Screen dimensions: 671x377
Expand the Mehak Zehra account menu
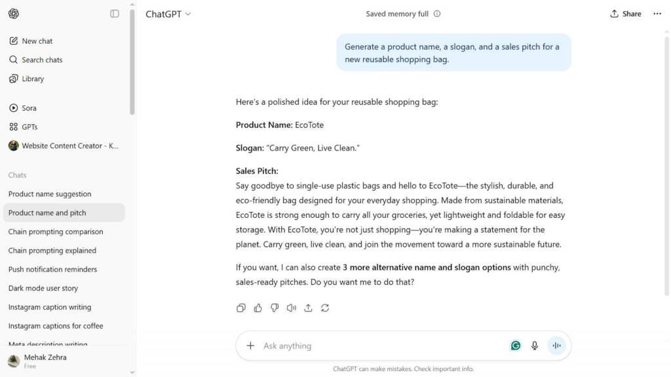tap(64, 361)
